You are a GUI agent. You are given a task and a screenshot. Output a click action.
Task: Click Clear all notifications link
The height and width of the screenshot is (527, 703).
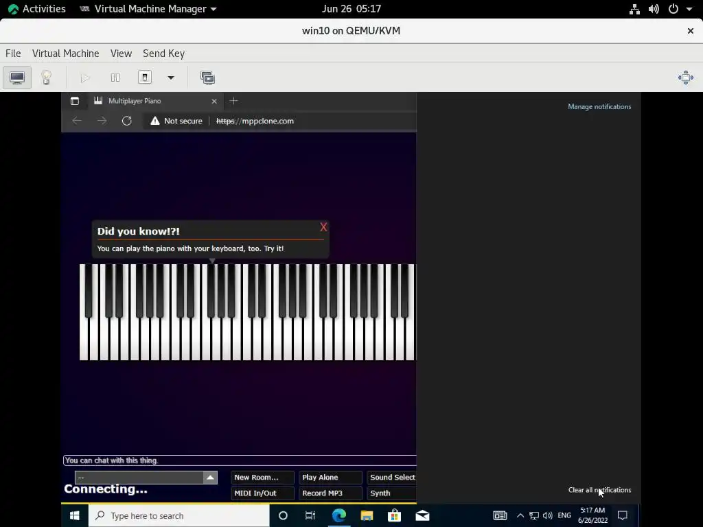coord(599,490)
